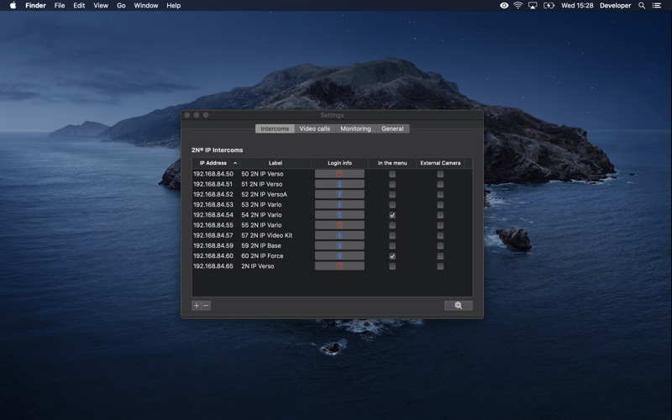Open the Wi-Fi status menu
This screenshot has width=672, height=420.
pyautogui.click(x=518, y=6)
